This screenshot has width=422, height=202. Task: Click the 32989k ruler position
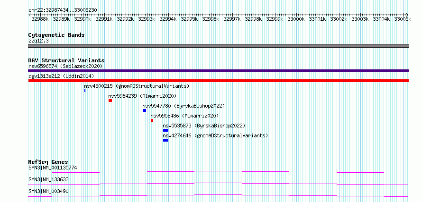click(61, 19)
